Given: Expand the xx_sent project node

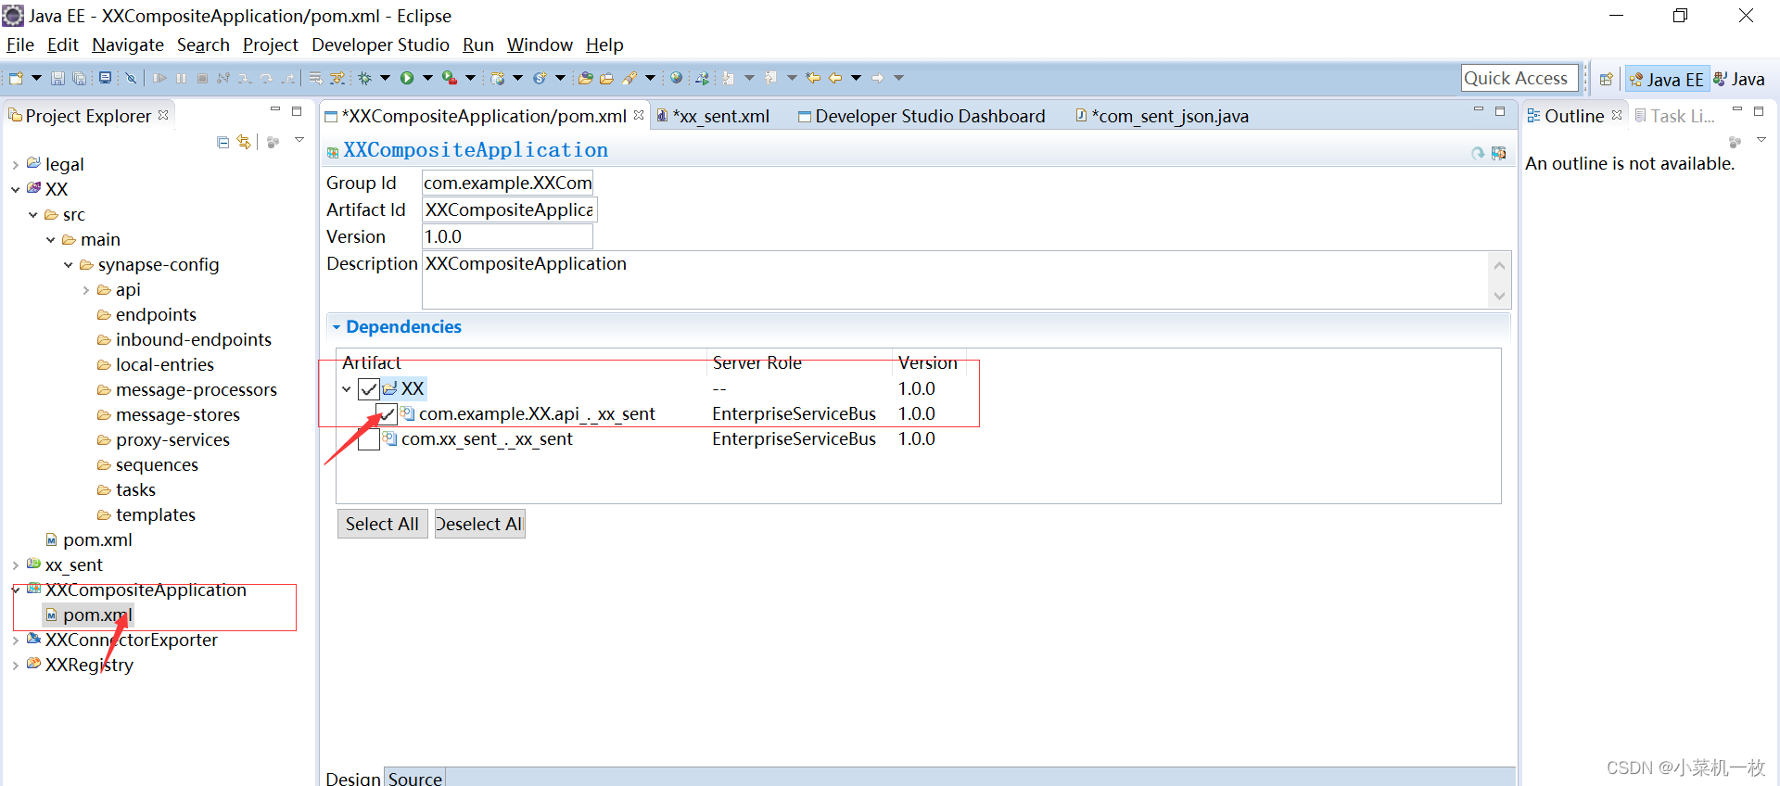Looking at the screenshot, I should [x=15, y=565].
